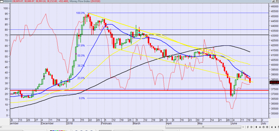Click the 'December' date axis label
Image resolution: width=279 pixels, height=131 pixels.
[47, 123]
